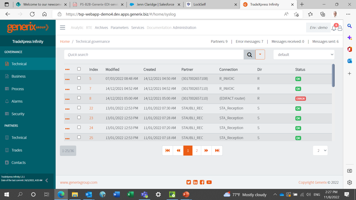This screenshot has width=356, height=200.
Task: Check the checkbox for index 22 row
Action: coord(79,108)
